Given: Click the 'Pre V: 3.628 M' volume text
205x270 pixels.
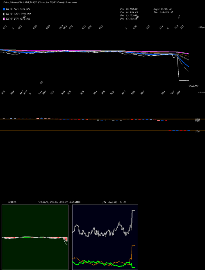Looking at the screenshot, I should [x=163, y=12].
